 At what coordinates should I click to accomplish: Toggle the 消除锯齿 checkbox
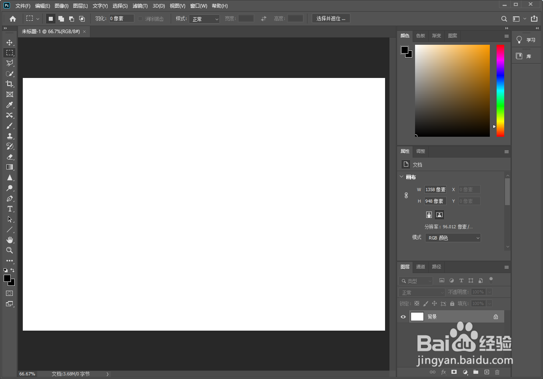[x=140, y=18]
